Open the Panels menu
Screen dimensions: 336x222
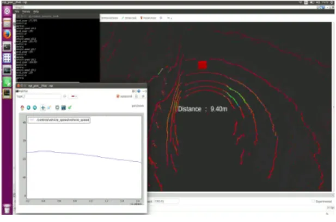tap(26, 11)
